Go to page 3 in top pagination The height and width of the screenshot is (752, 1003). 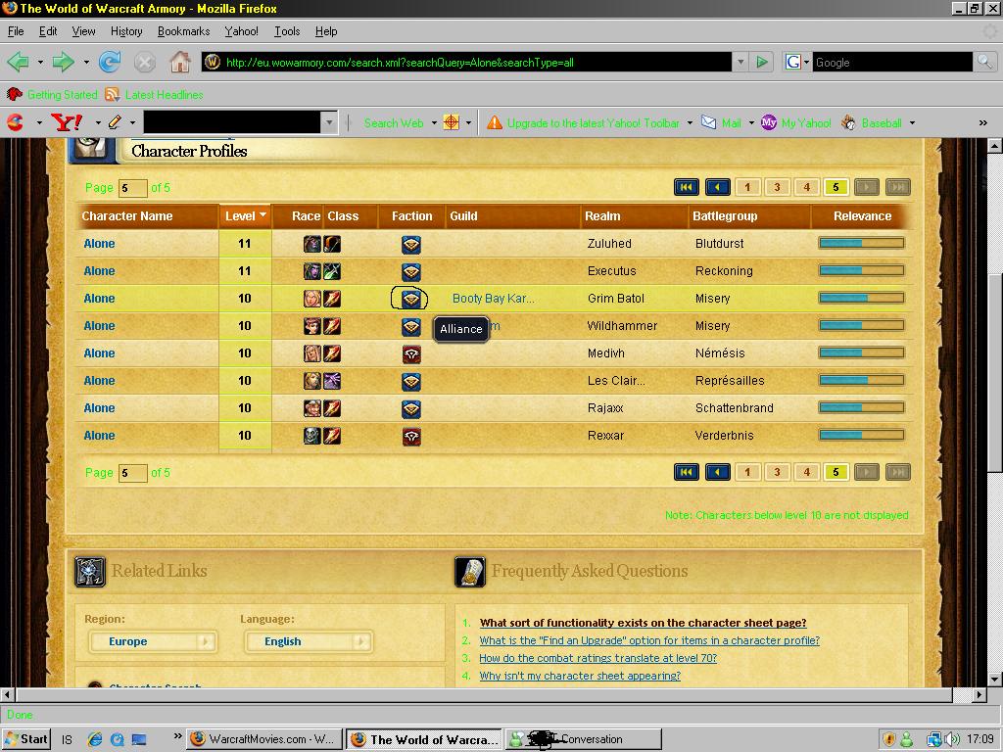coord(777,187)
